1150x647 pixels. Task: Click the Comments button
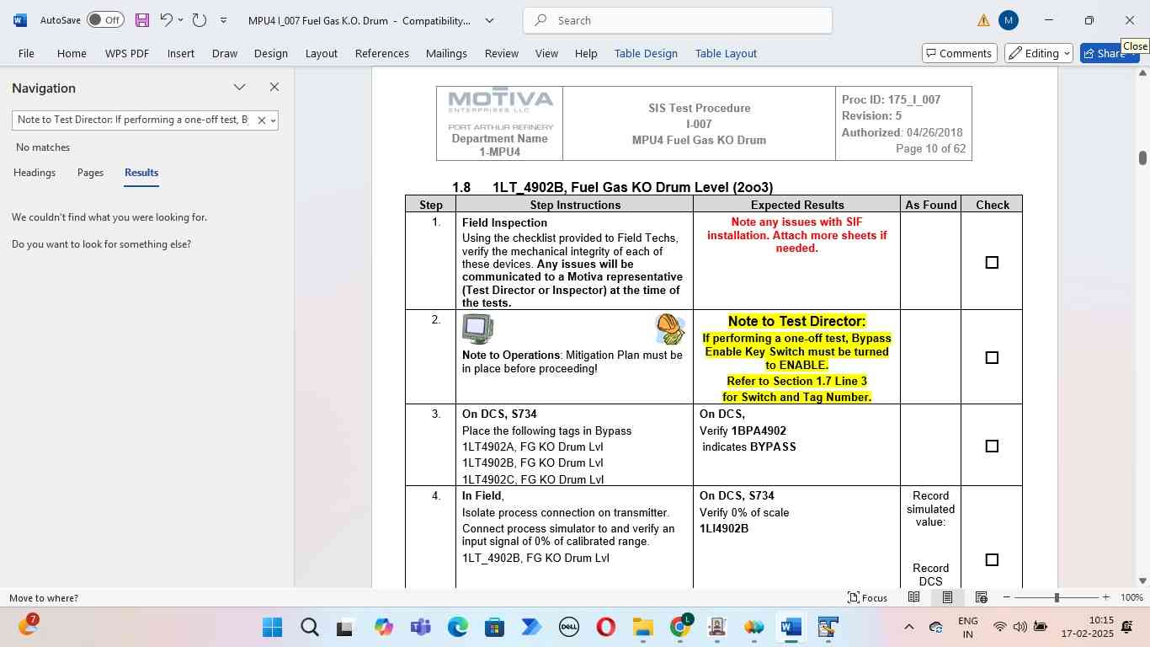coord(960,53)
